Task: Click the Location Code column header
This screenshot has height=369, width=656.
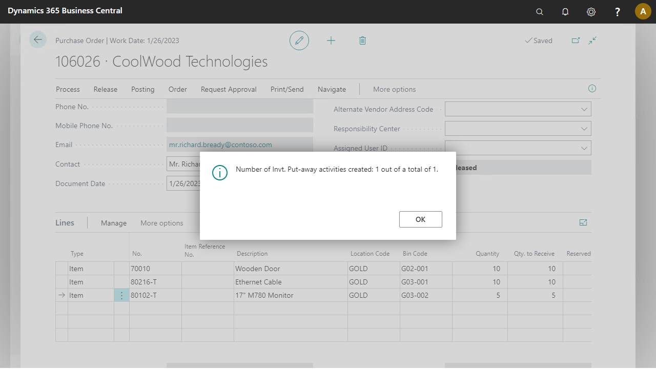Action: [370, 254]
